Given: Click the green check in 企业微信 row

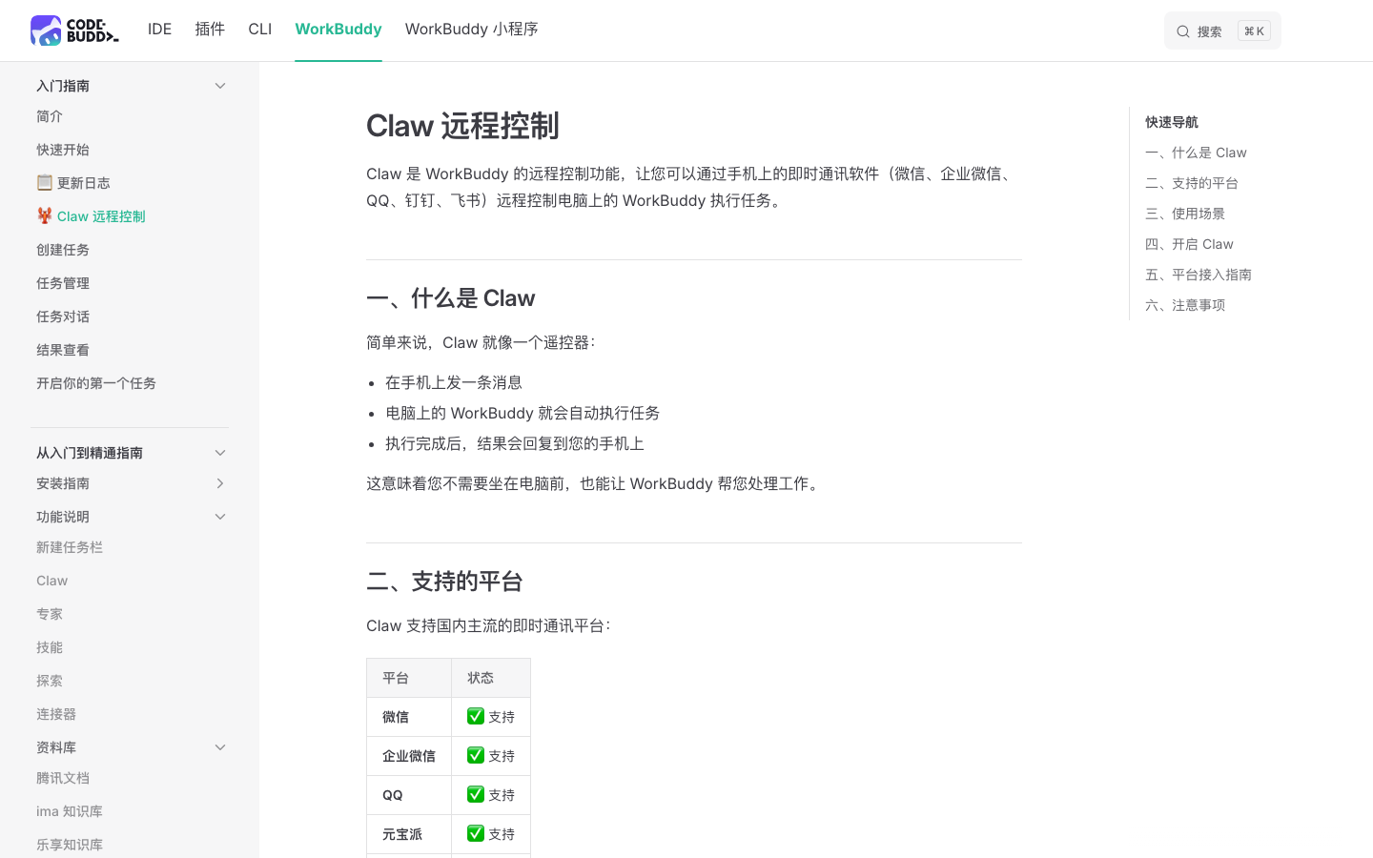Looking at the screenshot, I should click(476, 755).
